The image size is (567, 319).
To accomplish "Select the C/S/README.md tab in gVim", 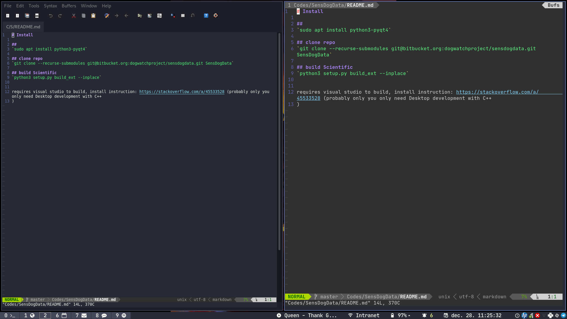I will click(x=23, y=27).
